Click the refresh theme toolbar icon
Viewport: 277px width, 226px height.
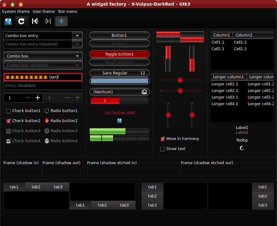(x=21, y=21)
